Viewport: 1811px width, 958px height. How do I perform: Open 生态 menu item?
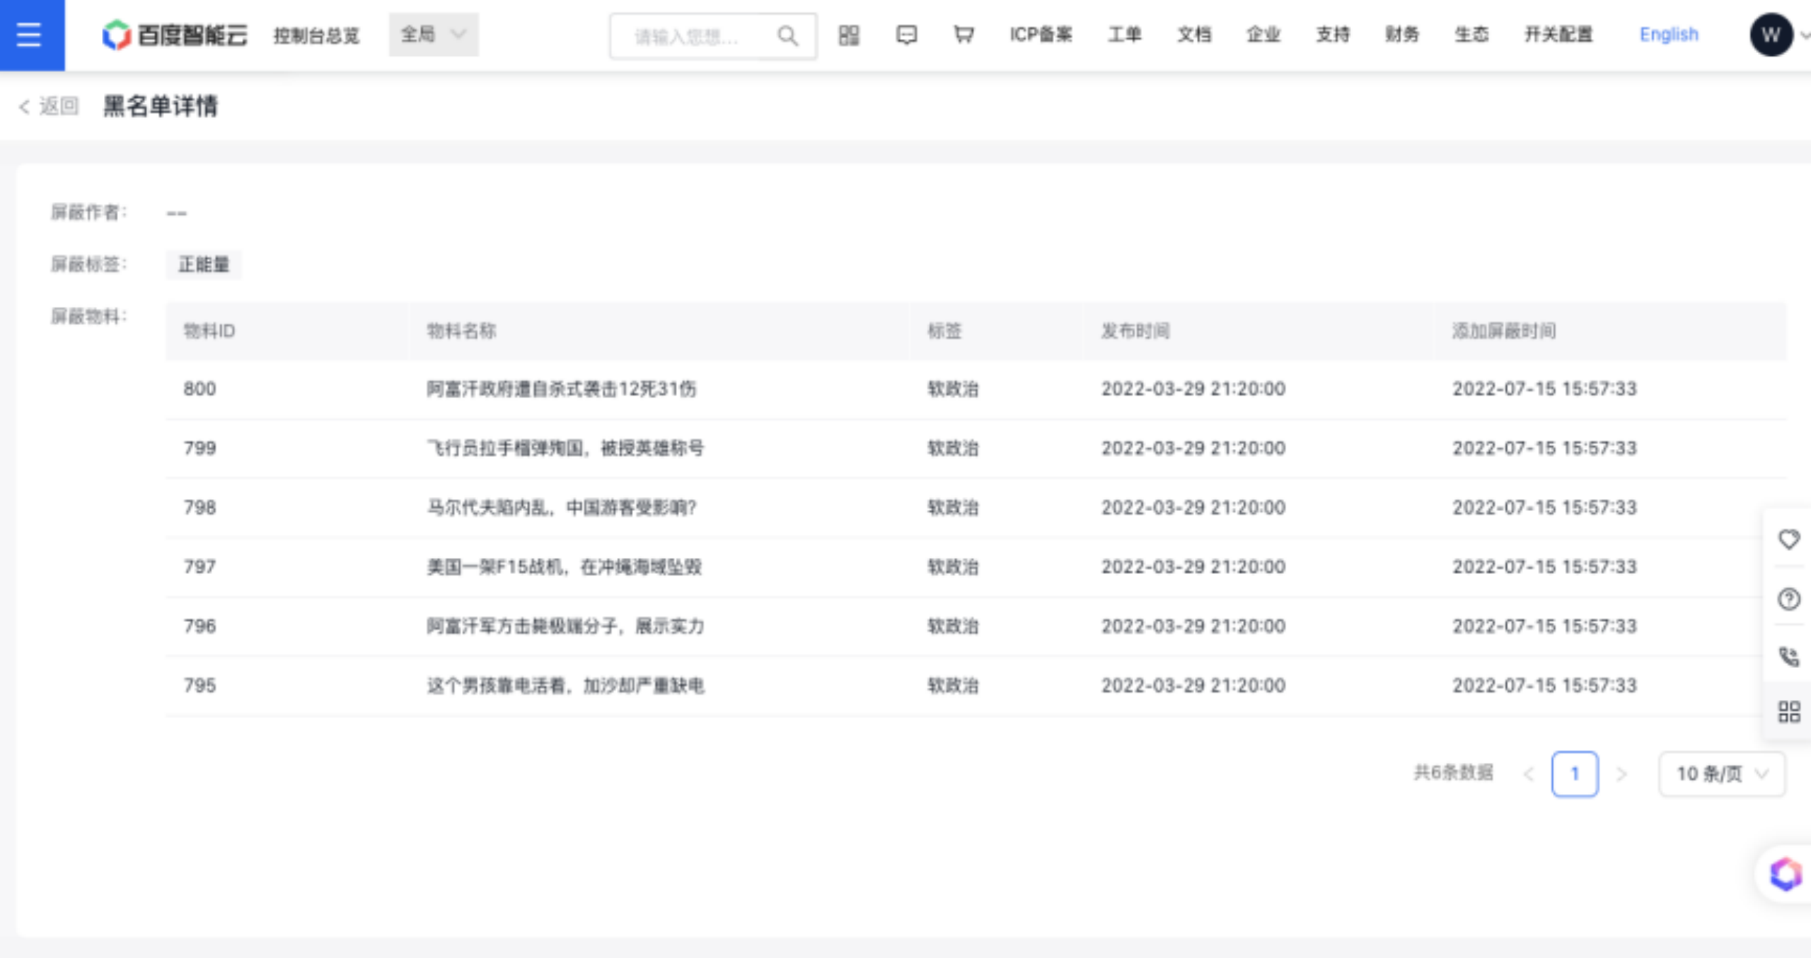tap(1471, 34)
